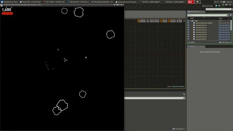Click the camera speed viewport control
Image resolution: width=233 pixels, height=131 pixels.
[179, 21]
